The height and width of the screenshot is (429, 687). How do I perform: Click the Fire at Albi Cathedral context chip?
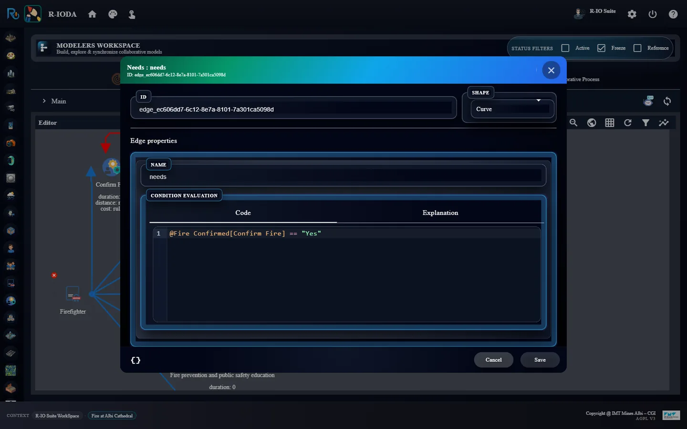[112, 416]
